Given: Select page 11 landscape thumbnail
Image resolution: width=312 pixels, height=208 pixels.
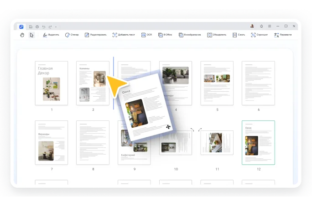Looking at the screenshot, I should point(217,143).
